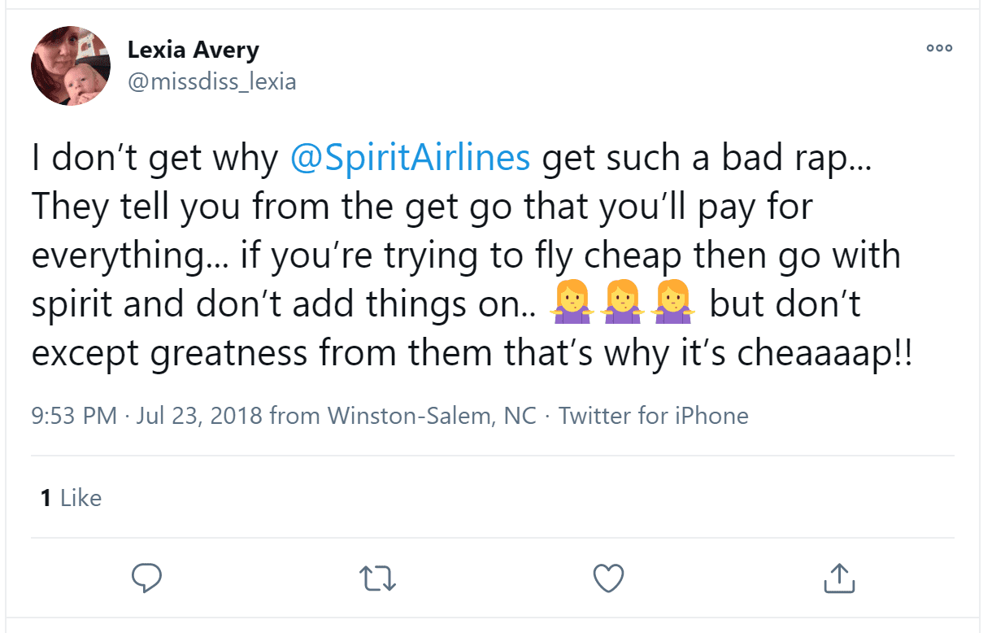Open Lexia Avery's profile picture
992x633 pixels.
coord(71,66)
